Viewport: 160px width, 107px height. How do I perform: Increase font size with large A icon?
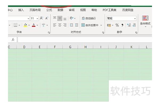[x=42, y=18]
